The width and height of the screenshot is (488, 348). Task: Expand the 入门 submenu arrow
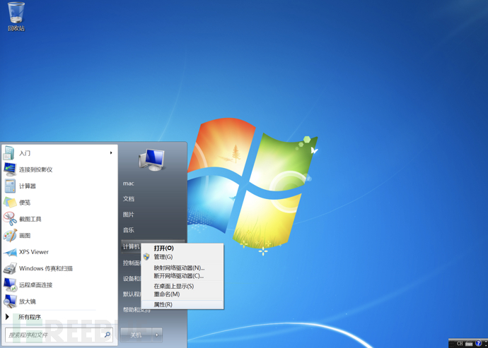coord(111,153)
